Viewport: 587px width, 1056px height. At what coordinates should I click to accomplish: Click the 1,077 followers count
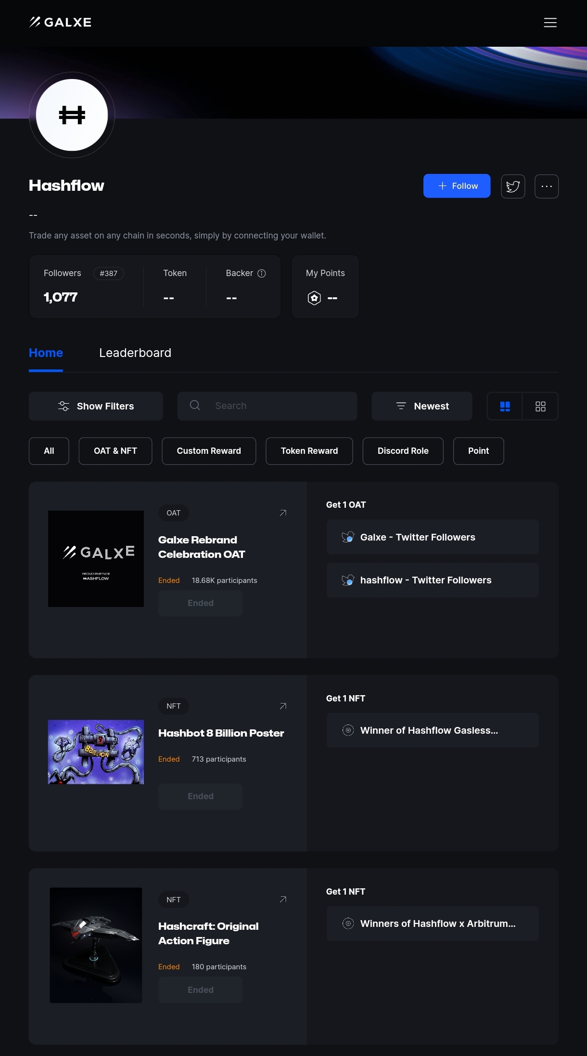tap(61, 297)
